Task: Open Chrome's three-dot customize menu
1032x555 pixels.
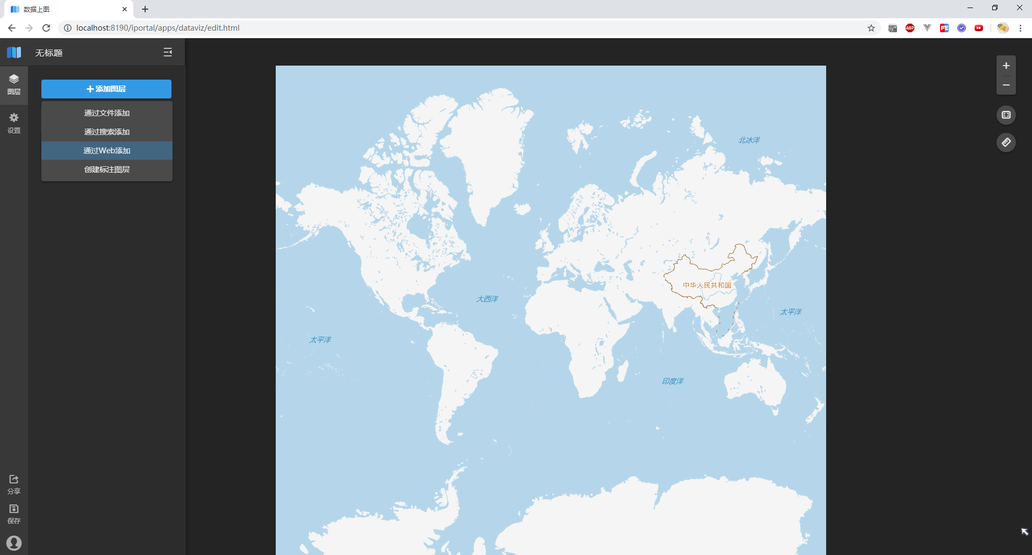Action: 1021,27
